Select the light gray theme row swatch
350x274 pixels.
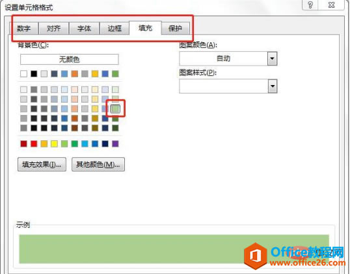coord(44,74)
